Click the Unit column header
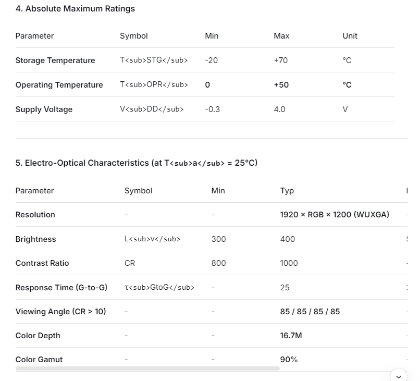Image resolution: width=420 pixels, height=381 pixels. click(x=350, y=36)
